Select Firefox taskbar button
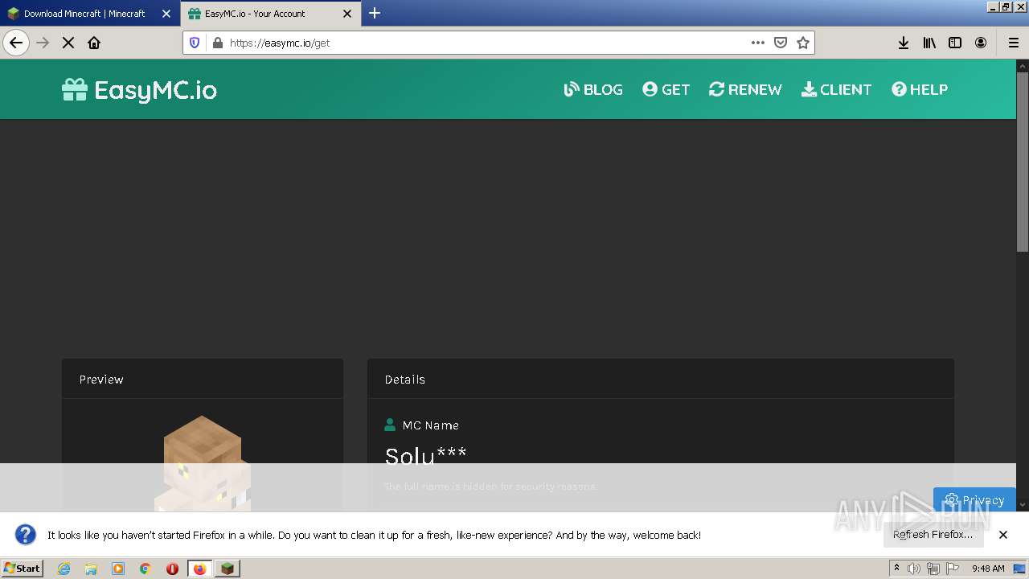Image resolution: width=1029 pixels, height=579 pixels. click(x=199, y=569)
